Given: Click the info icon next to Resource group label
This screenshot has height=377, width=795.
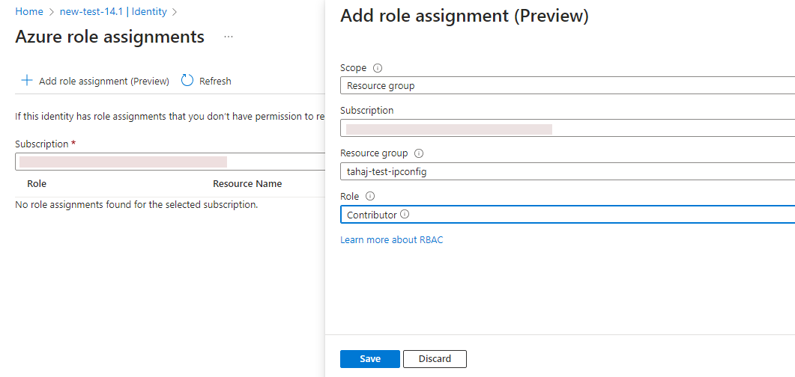Looking at the screenshot, I should [x=419, y=153].
